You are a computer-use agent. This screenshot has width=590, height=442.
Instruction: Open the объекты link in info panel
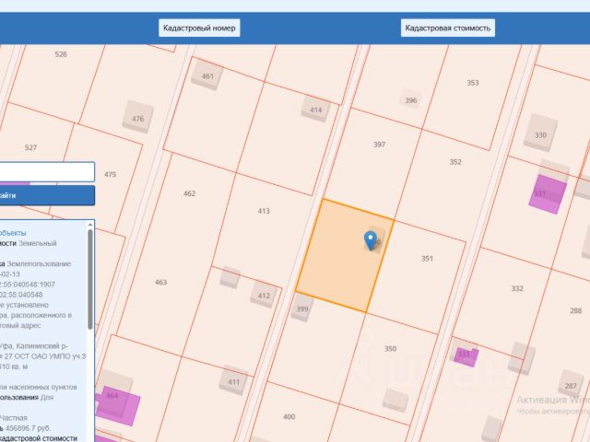(x=13, y=233)
